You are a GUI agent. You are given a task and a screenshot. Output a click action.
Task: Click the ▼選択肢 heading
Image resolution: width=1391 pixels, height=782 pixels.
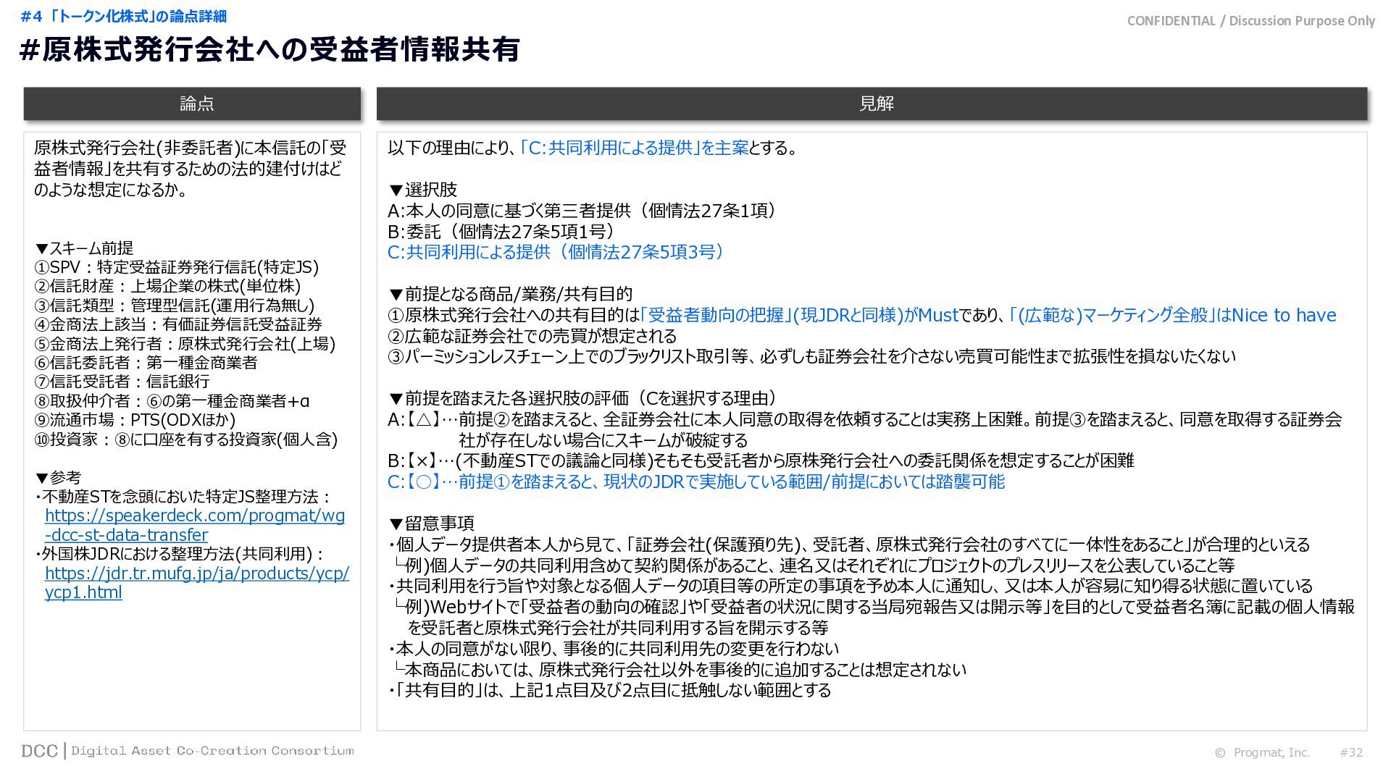[423, 190]
